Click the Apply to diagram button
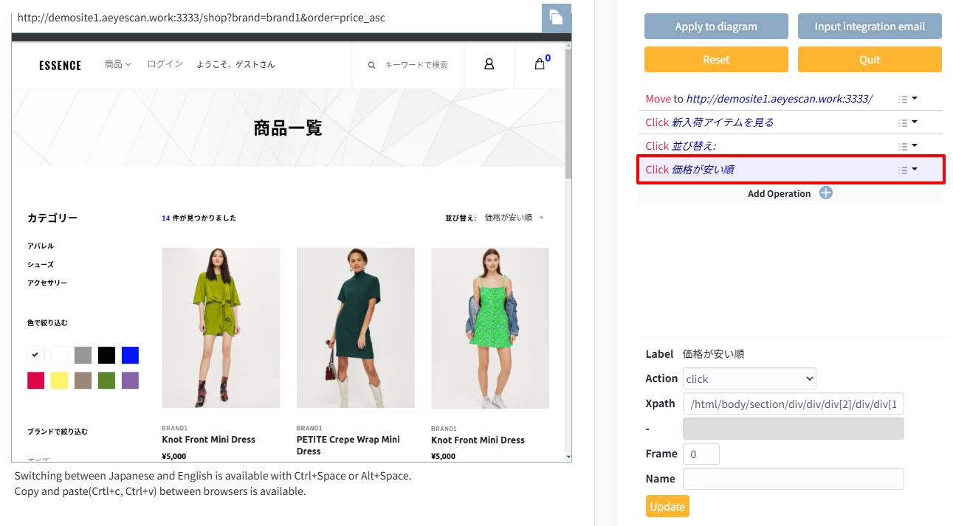 716,27
